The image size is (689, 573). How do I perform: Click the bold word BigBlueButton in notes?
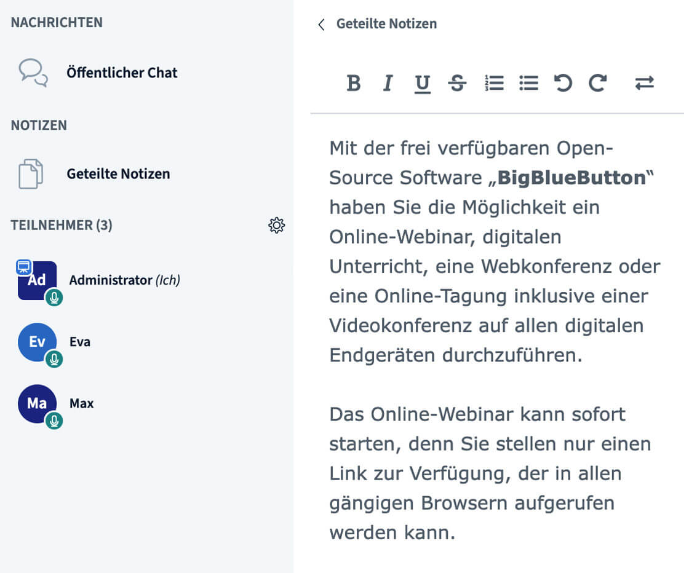(x=572, y=178)
